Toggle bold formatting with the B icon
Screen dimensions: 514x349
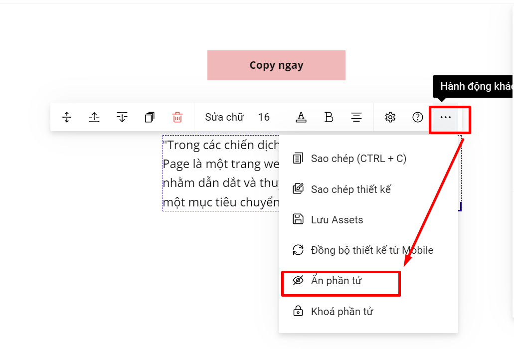[x=329, y=117]
